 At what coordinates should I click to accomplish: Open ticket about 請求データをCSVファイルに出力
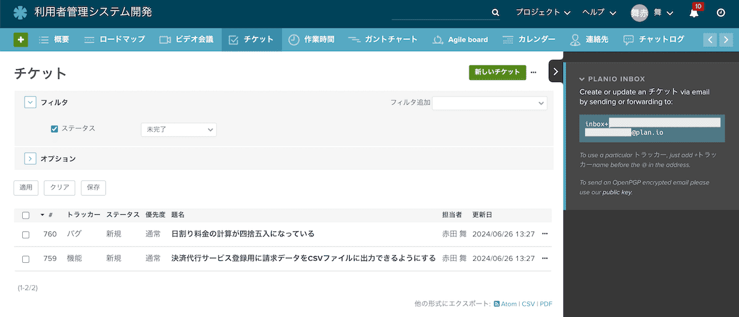[304, 259]
